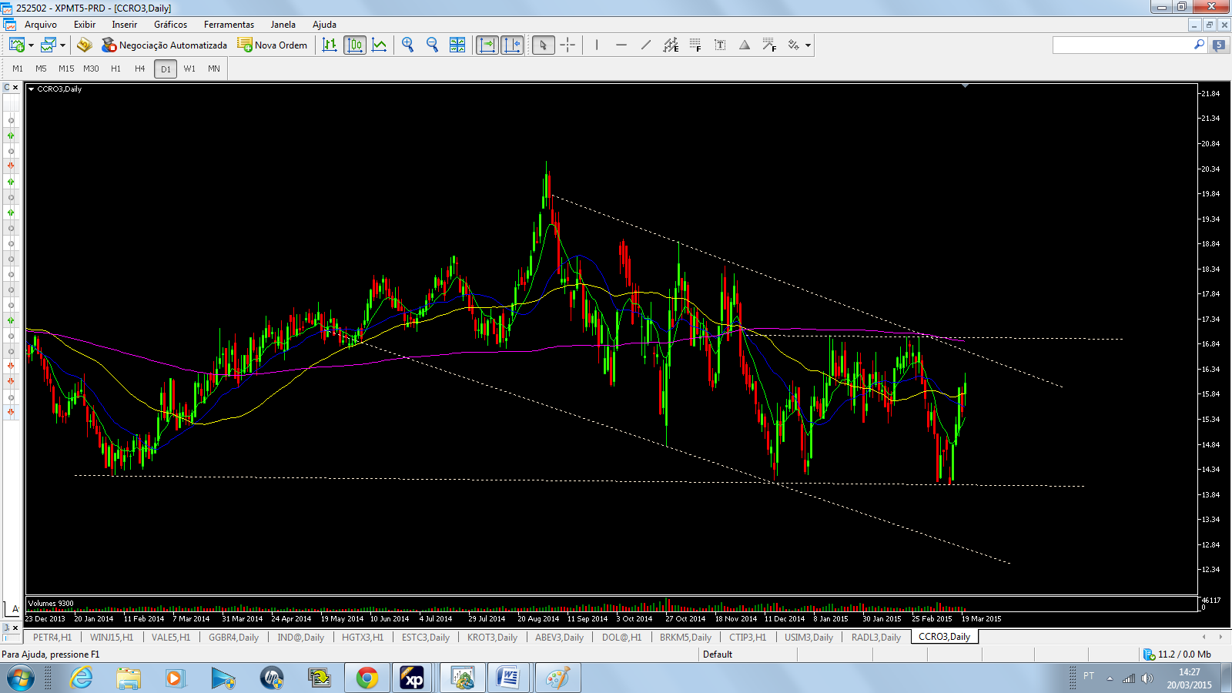Open the arrows objects dropdown arrow
Screen dimensions: 1232x693
[808, 45]
